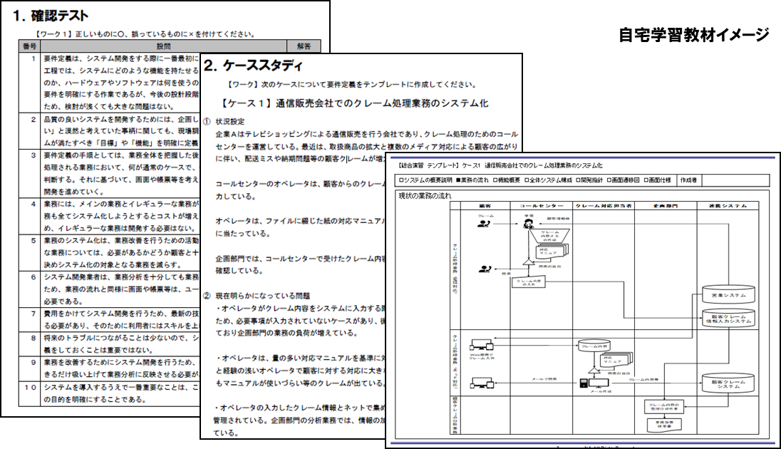The image size is (781, 449).
Task: Click the 番号 column header in the test table
Action: (29, 46)
